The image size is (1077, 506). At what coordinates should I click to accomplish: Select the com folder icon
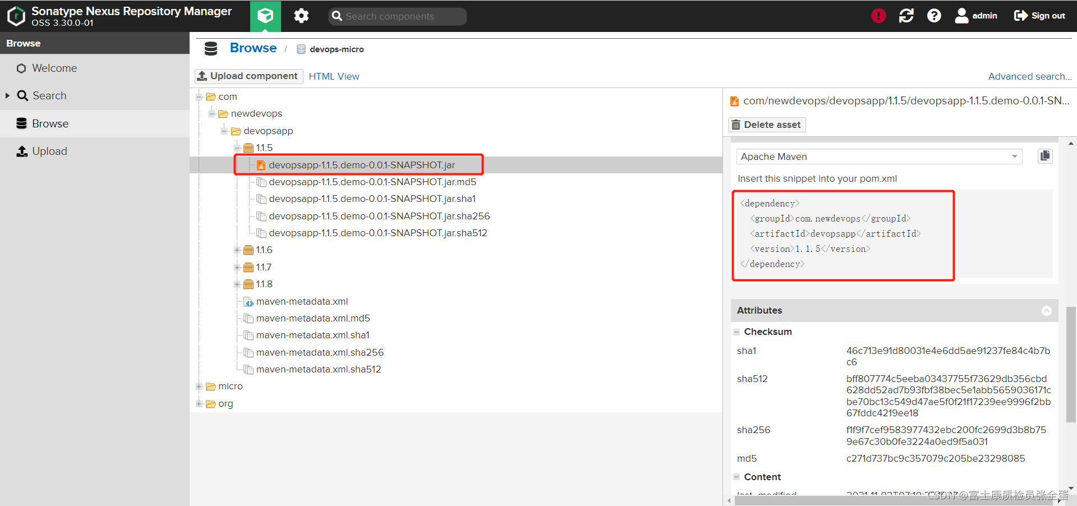[211, 96]
